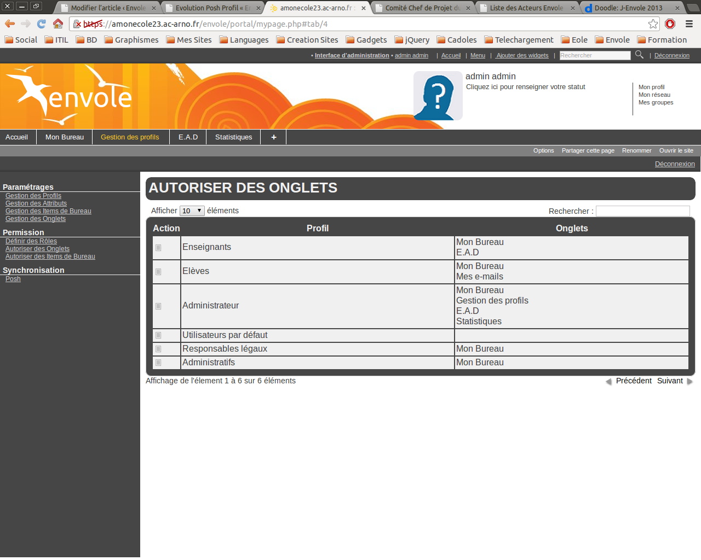Add a new tab with plus button

(273, 137)
